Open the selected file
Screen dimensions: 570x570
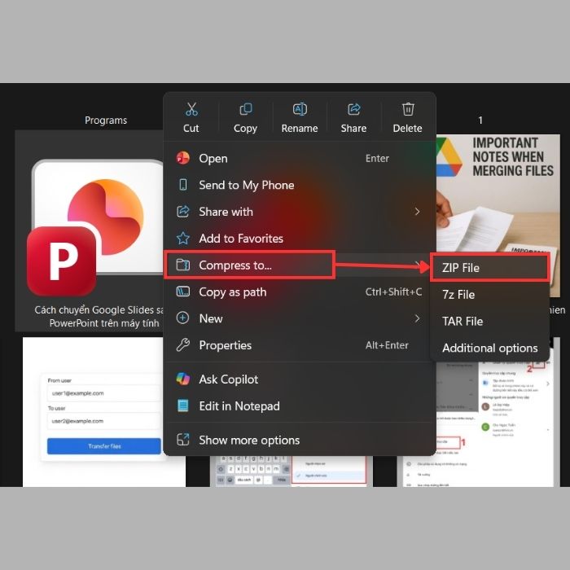(300, 158)
